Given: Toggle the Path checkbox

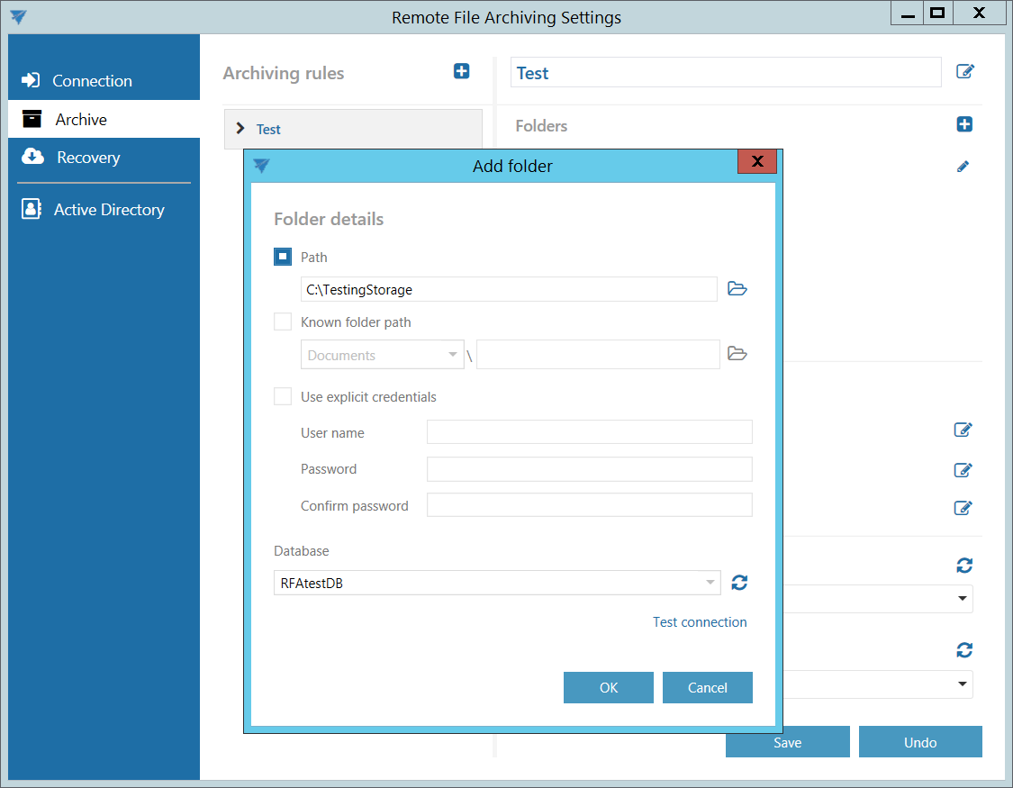Looking at the screenshot, I should click(x=283, y=257).
